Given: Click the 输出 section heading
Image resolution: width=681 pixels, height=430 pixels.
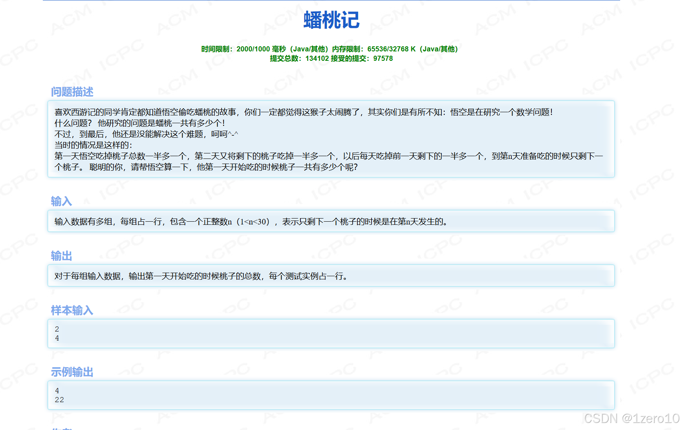Looking at the screenshot, I should (61, 256).
